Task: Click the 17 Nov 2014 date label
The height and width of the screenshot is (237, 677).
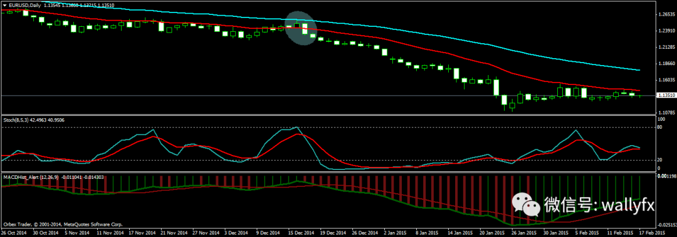Action: pyautogui.click(x=142, y=233)
